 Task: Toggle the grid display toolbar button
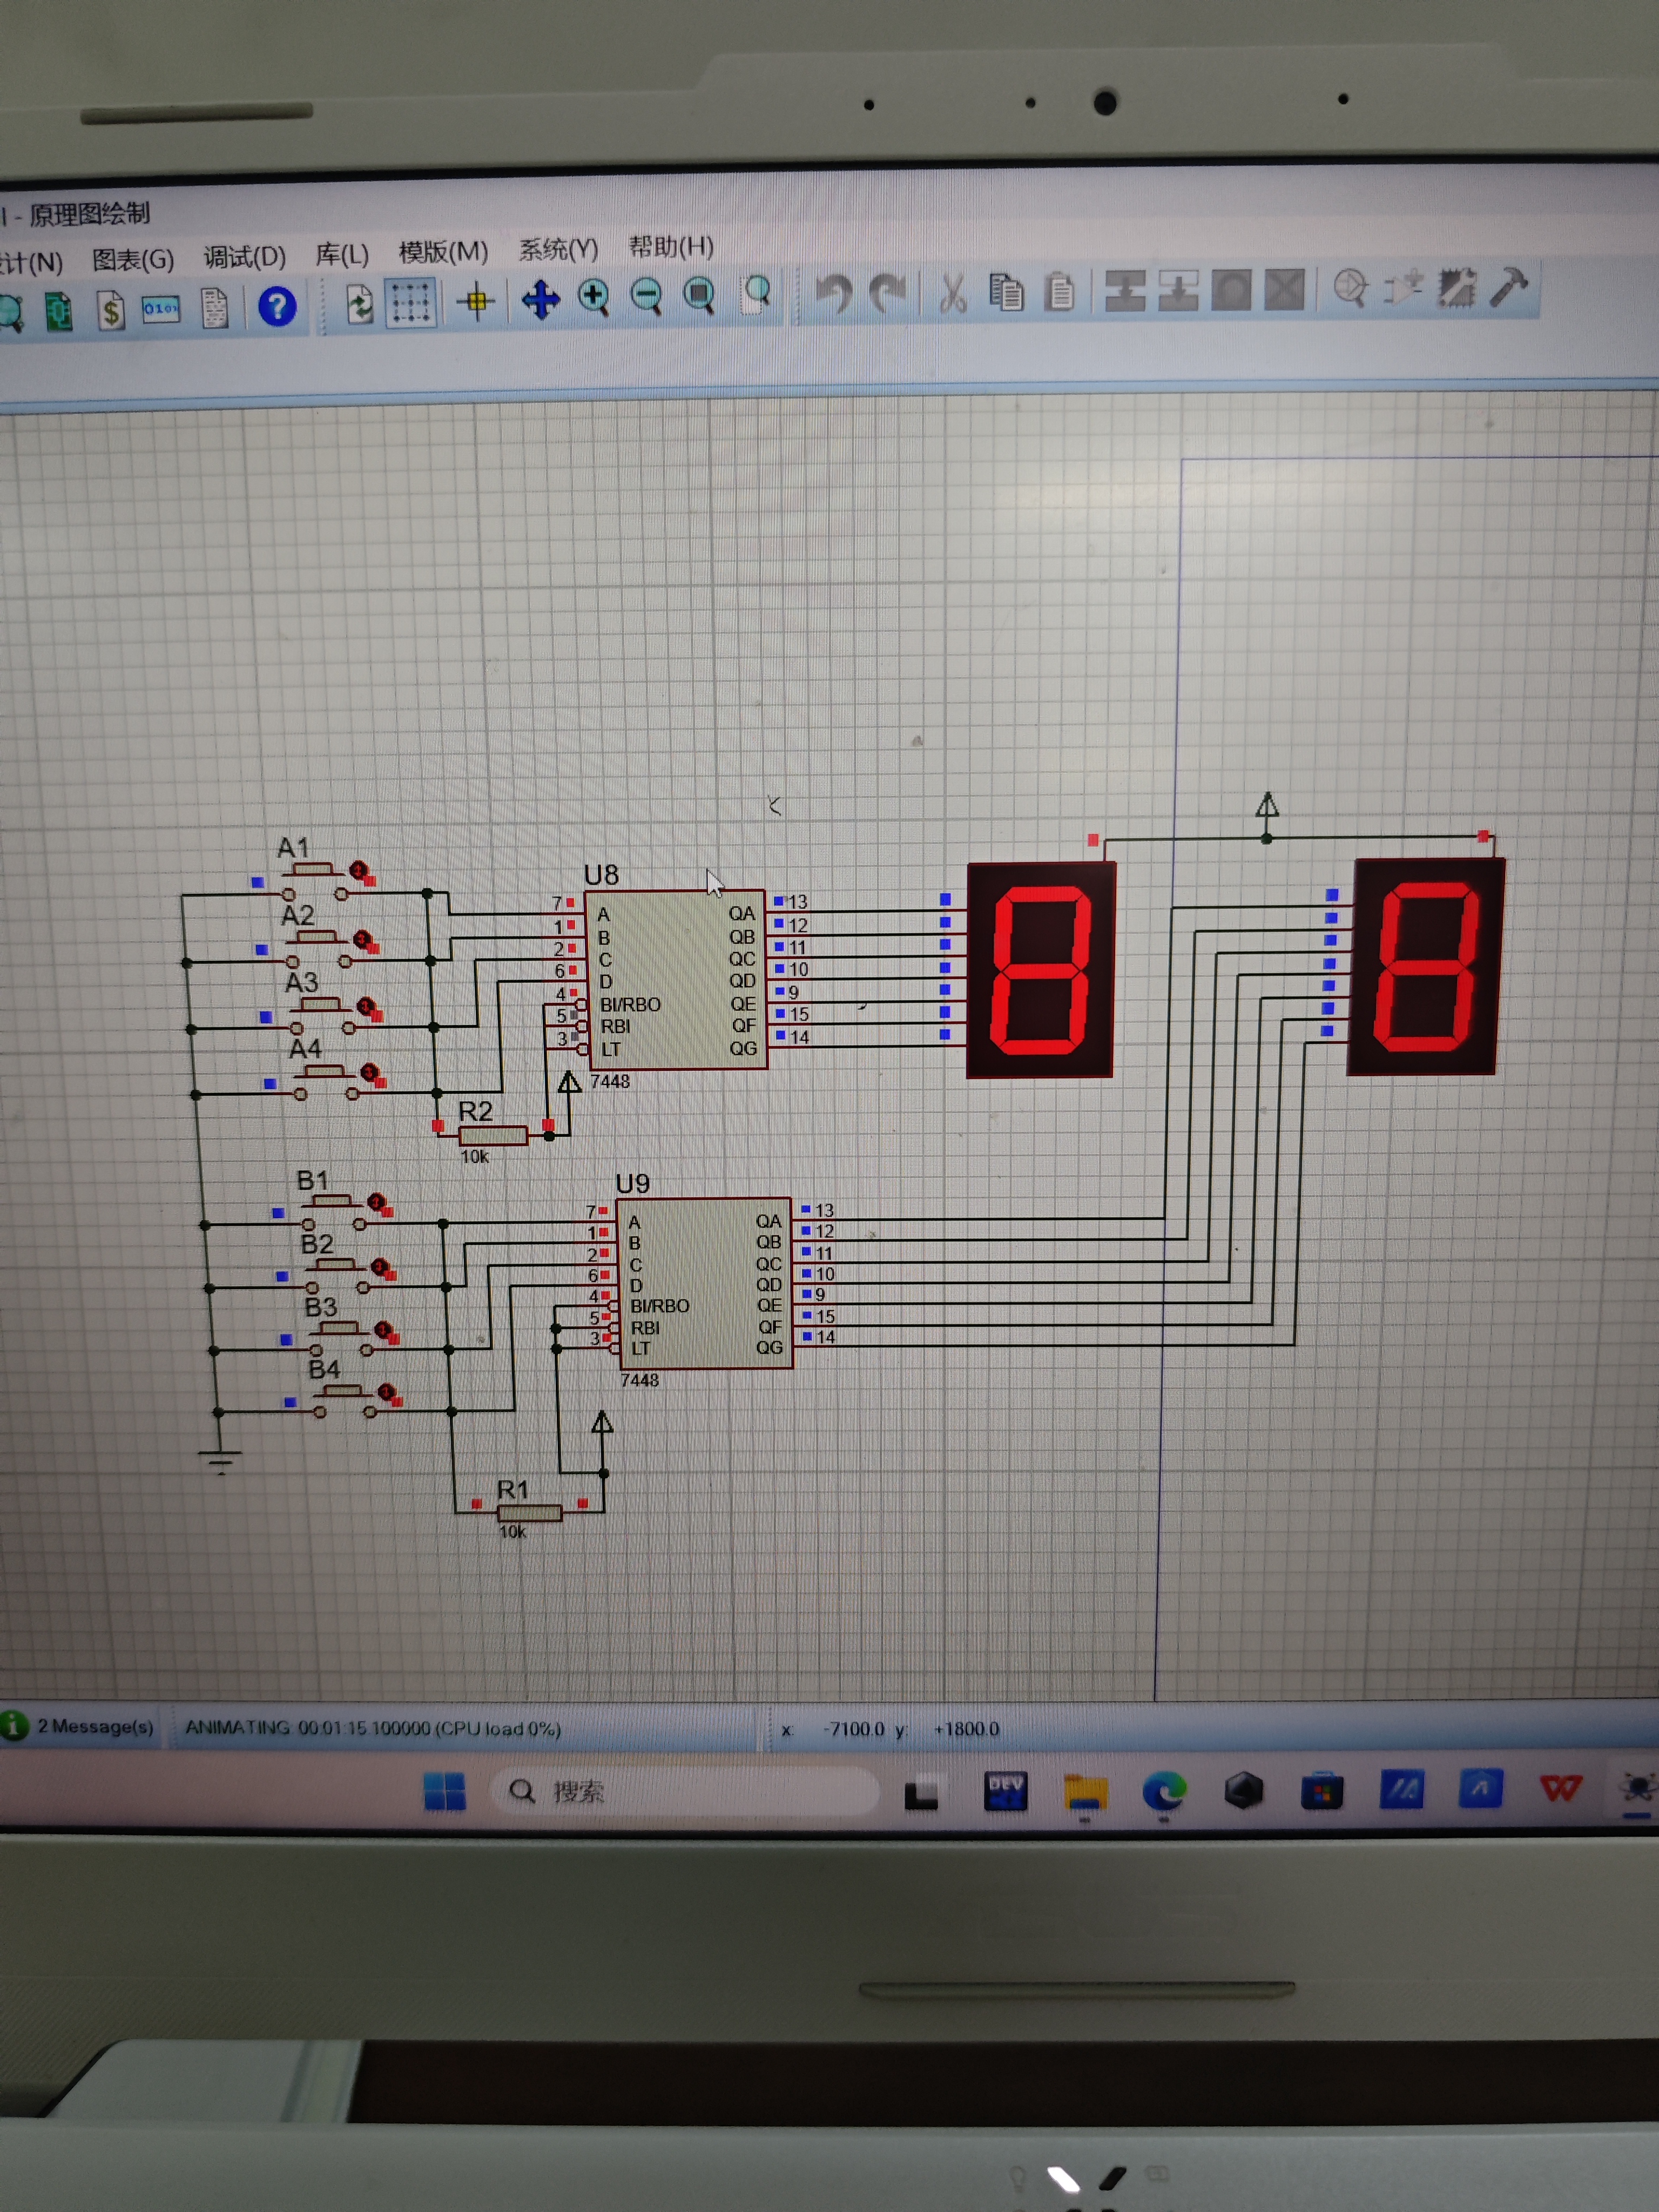tap(410, 303)
